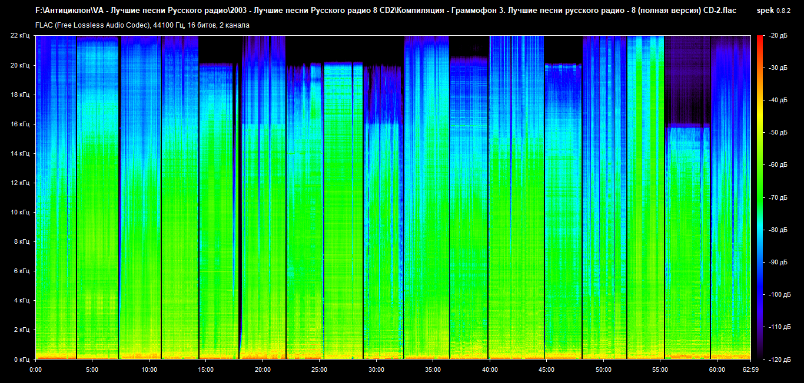804x383 pixels.
Task: Select the '30:00' time axis label
Action: coord(376,369)
